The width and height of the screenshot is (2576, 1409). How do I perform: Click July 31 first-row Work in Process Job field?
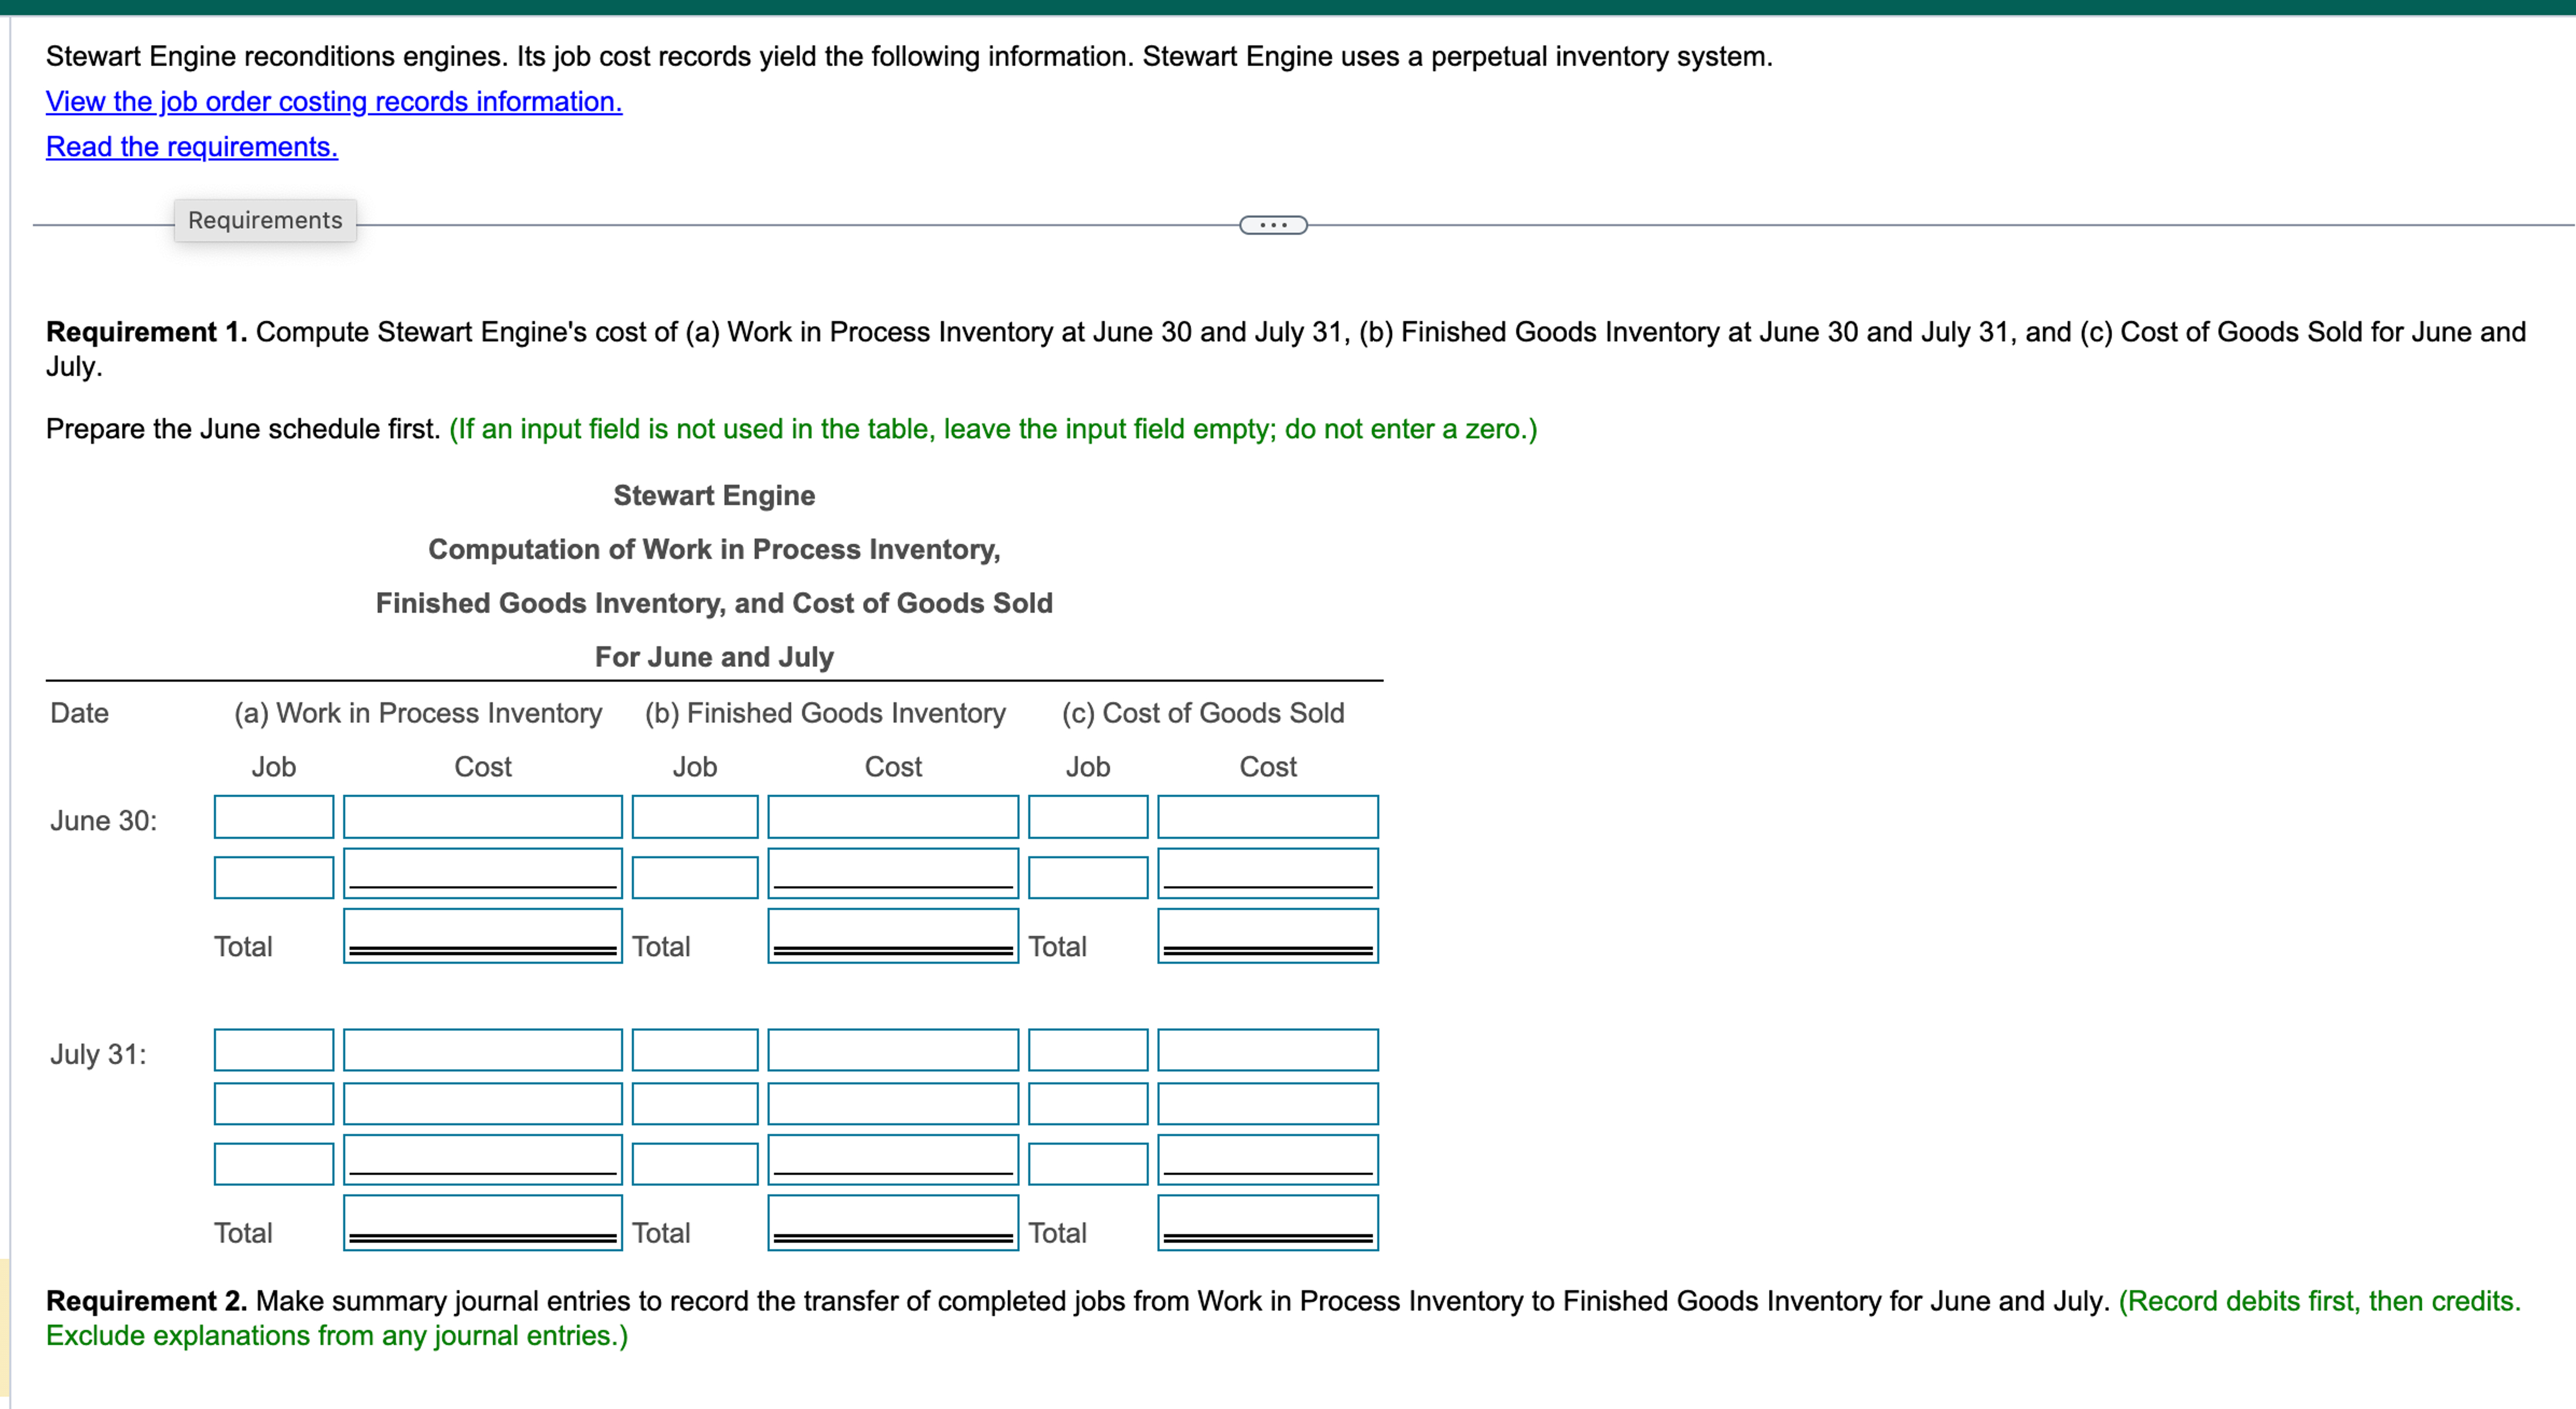pyautogui.click(x=274, y=1050)
